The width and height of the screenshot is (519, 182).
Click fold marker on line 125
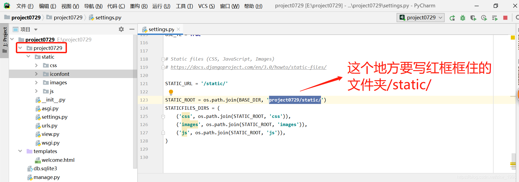click(x=163, y=117)
